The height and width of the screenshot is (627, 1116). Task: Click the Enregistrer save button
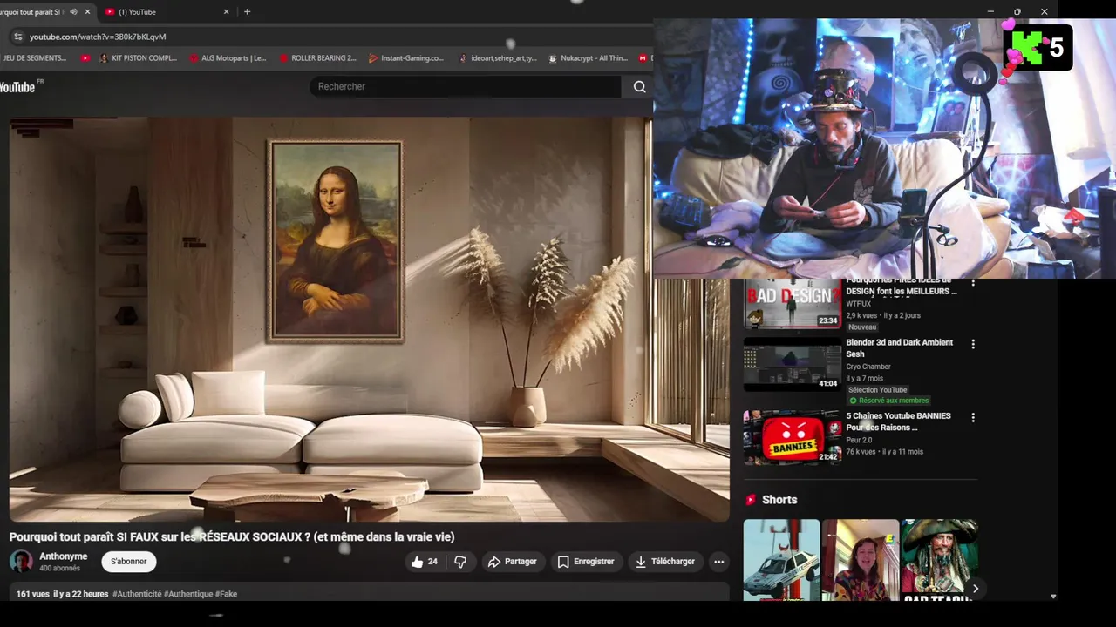click(586, 562)
